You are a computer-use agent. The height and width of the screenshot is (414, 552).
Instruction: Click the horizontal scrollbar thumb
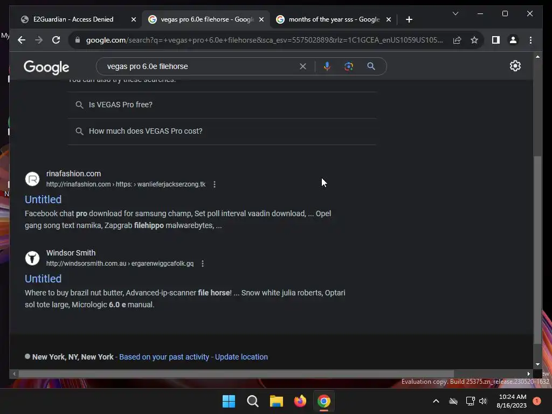(236, 374)
